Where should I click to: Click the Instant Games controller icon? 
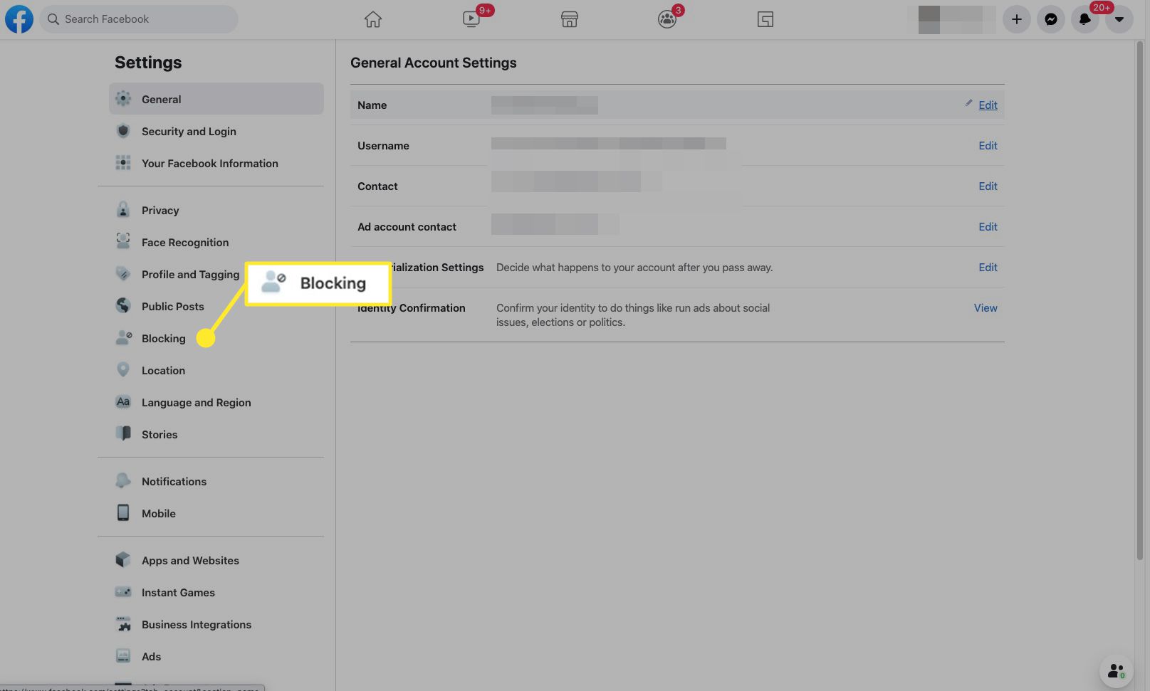123,592
